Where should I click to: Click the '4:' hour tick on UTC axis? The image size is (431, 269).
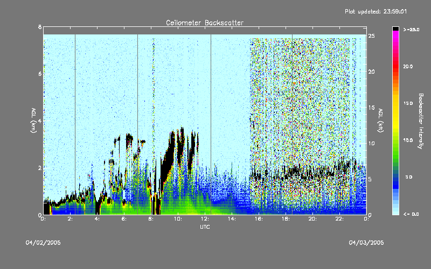pos(97,219)
